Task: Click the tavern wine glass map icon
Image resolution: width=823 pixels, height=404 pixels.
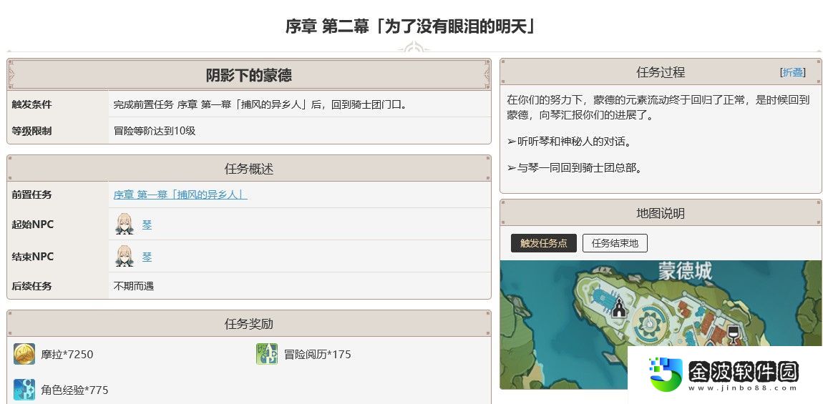Action: [733, 333]
